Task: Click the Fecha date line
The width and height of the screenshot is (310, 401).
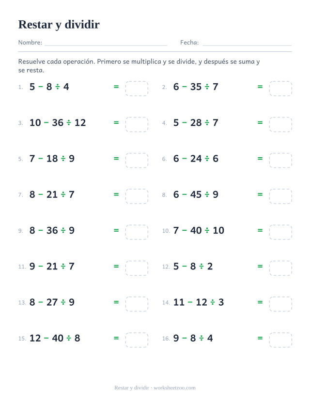Action: pyautogui.click(x=247, y=45)
